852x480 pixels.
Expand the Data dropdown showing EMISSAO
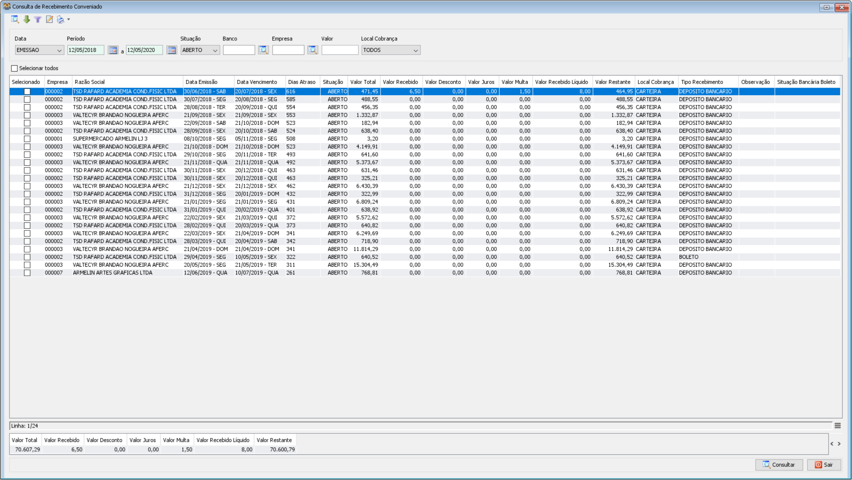[x=39, y=50]
